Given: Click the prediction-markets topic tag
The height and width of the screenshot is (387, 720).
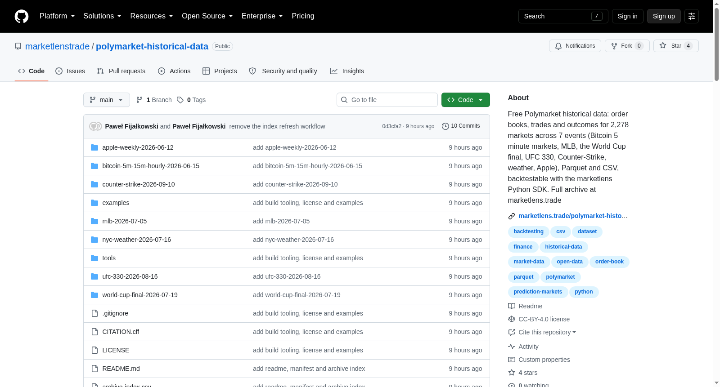Looking at the screenshot, I should [x=538, y=292].
